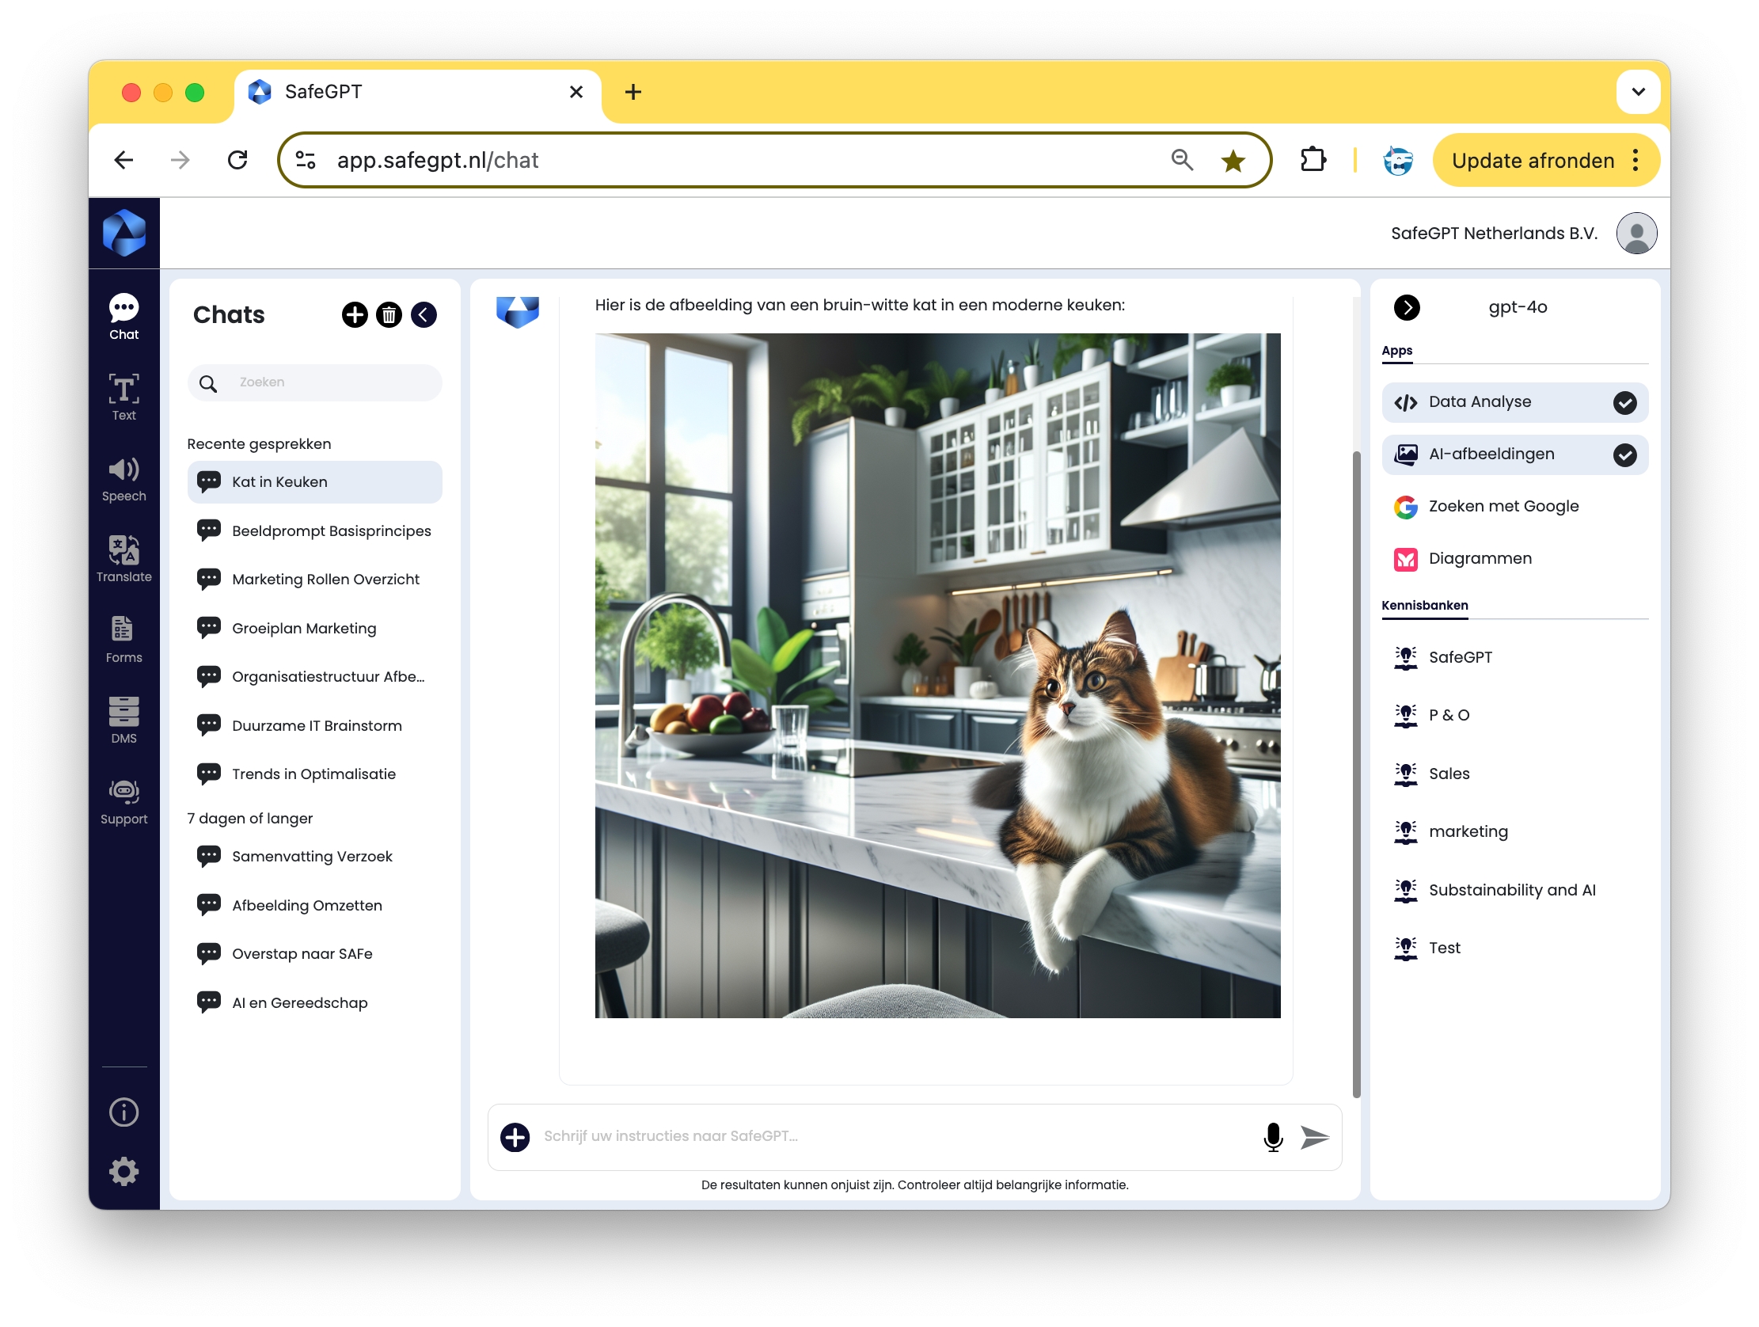Open the gpt-4o model selector

[1518, 307]
